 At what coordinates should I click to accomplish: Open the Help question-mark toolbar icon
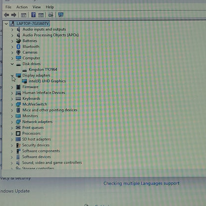(x=33, y=15)
